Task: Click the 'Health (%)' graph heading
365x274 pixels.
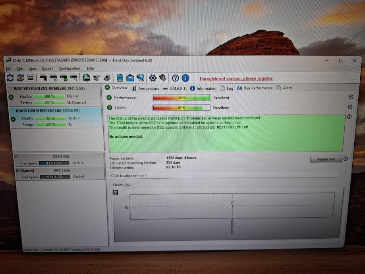Action: tap(121, 185)
